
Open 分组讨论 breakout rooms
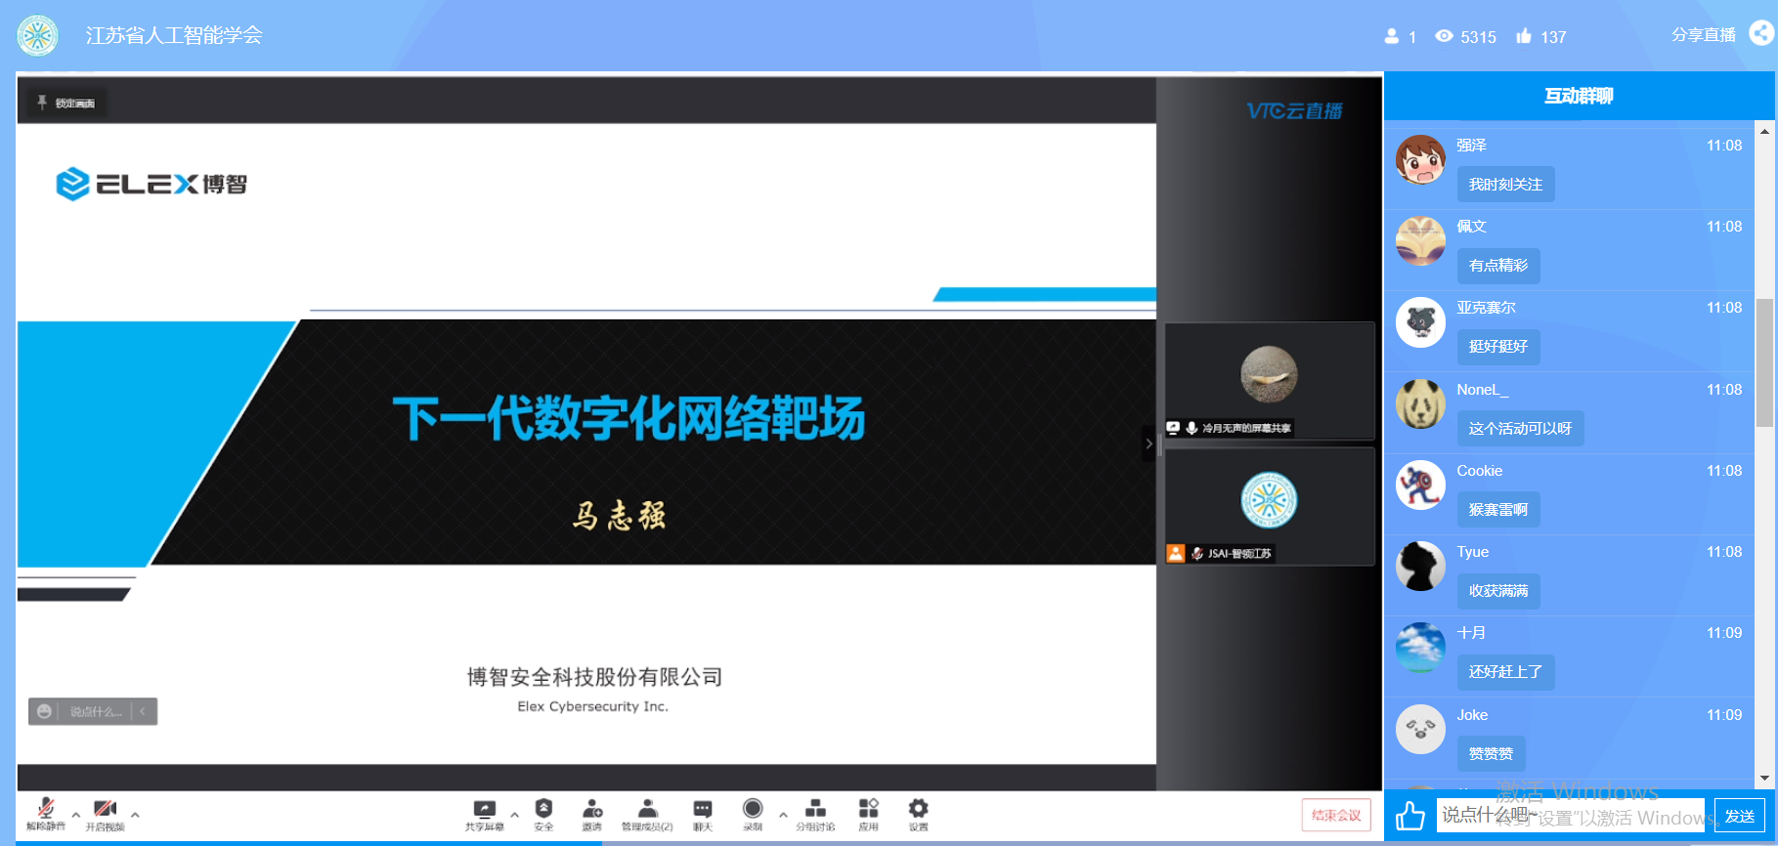(x=815, y=813)
